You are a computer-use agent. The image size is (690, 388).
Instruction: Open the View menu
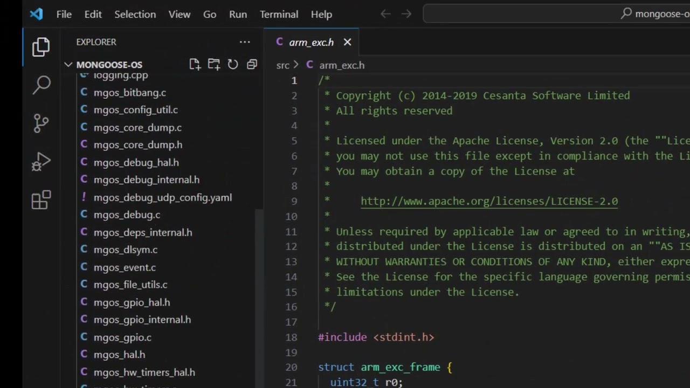(179, 15)
